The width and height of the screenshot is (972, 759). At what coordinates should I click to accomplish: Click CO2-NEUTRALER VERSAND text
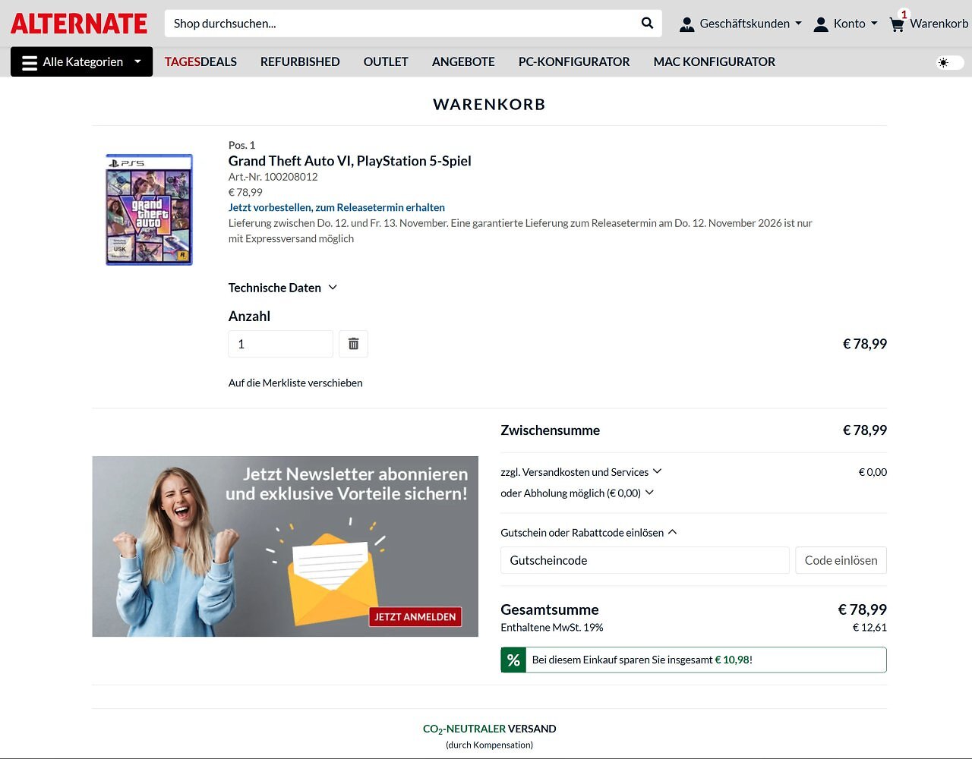pyautogui.click(x=489, y=729)
